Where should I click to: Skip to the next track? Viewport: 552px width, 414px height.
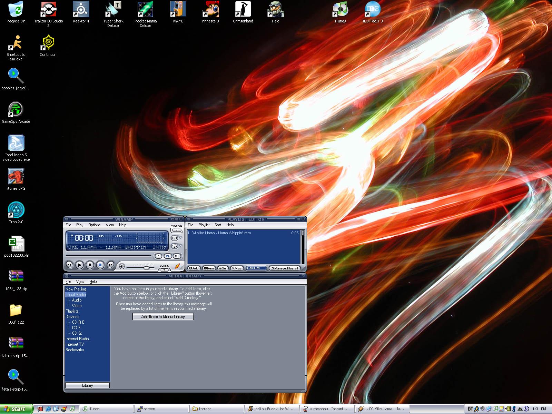pyautogui.click(x=110, y=265)
